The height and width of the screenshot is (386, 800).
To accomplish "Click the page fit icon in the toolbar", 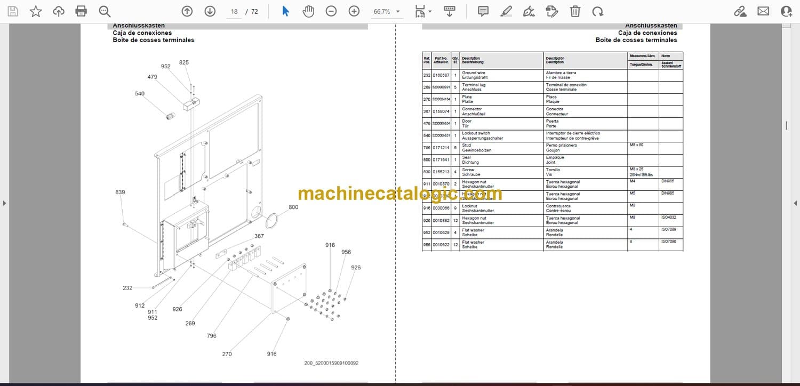I will click(420, 11).
